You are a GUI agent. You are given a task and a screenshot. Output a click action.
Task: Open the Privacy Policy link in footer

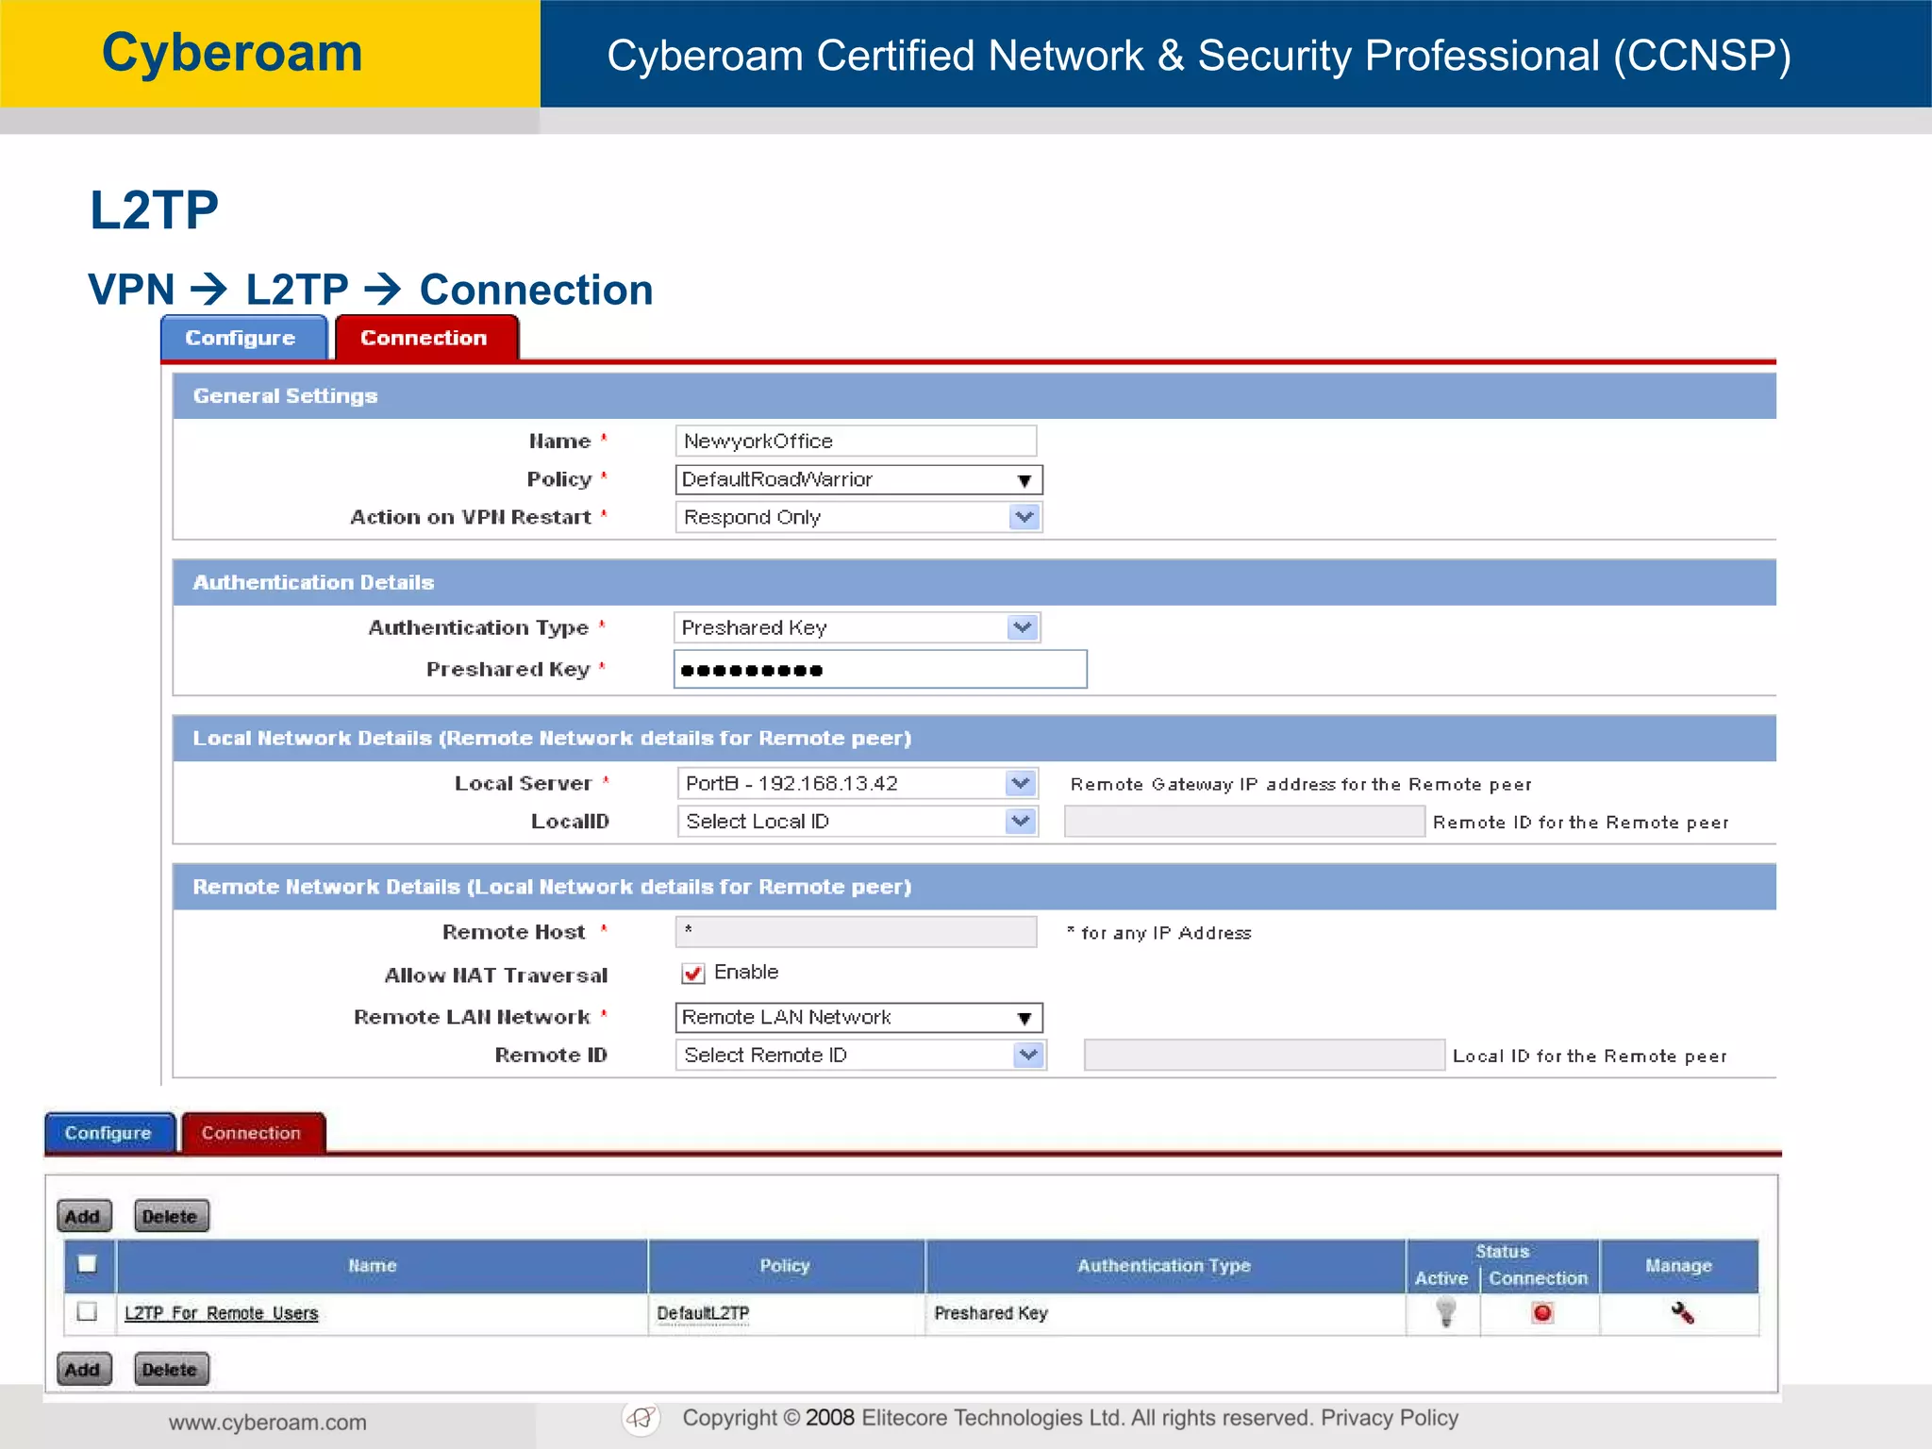pyautogui.click(x=1390, y=1418)
